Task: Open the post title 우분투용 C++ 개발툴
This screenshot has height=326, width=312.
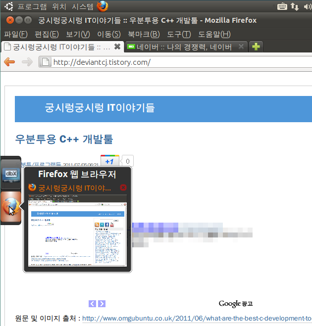Action: tap(64, 139)
